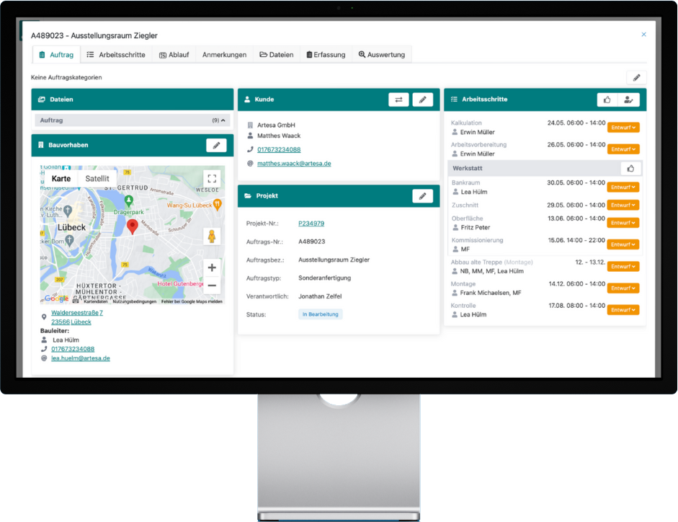Screen dimensions: 678x522
Task: Edit the Auftragskategorien with pencil icon
Action: point(636,77)
